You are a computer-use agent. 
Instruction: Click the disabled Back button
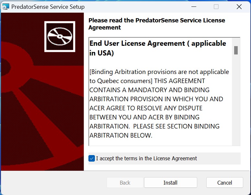125,183
